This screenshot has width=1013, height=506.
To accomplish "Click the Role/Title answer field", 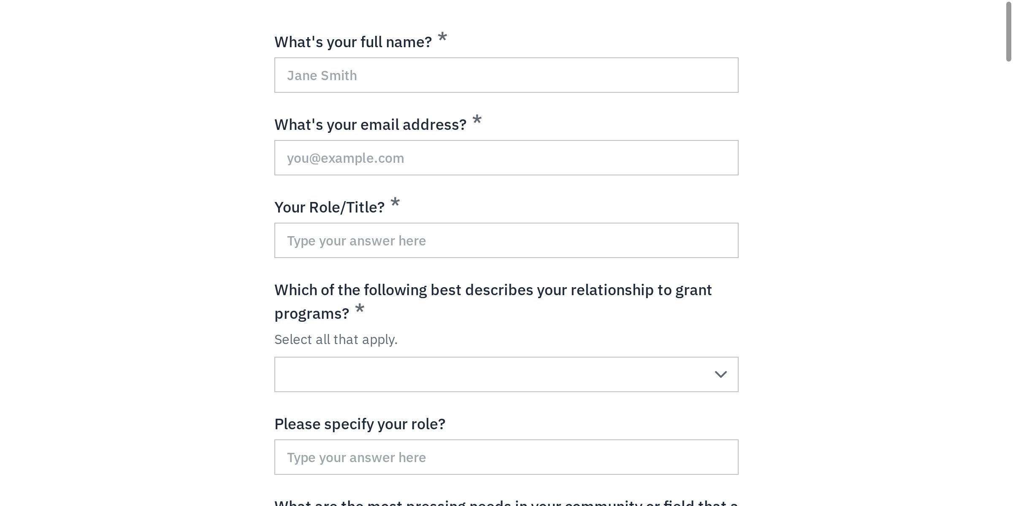I will (506, 240).
